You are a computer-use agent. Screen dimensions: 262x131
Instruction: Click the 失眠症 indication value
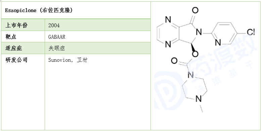57,48
